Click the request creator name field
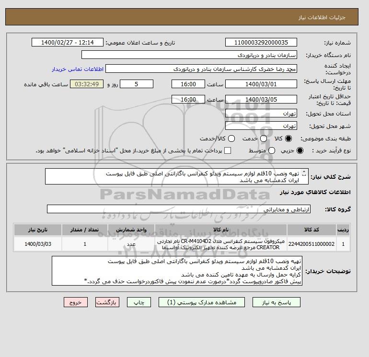369x357 pixels. tap(201, 69)
